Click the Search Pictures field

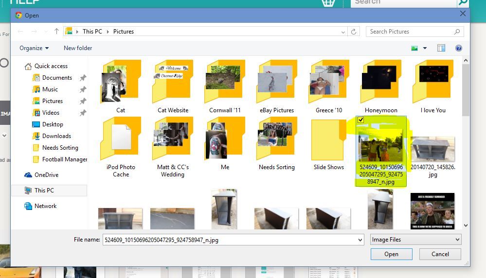click(x=414, y=32)
